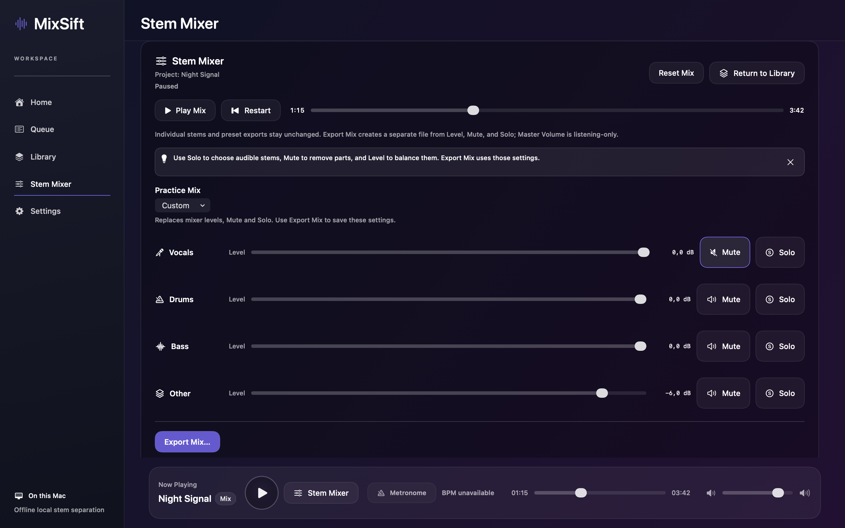
Task: Click the high volume speaker icon in player bar
Action: click(x=805, y=493)
